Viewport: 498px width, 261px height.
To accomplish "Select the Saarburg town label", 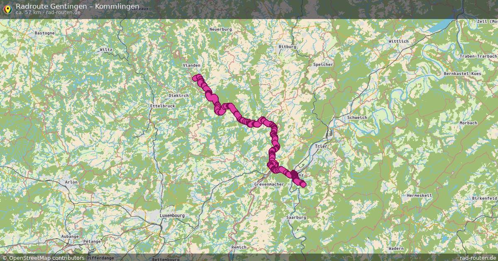I will pyautogui.click(x=296, y=217).
